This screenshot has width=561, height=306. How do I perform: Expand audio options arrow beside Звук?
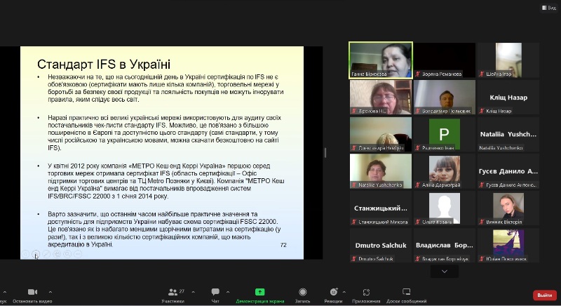(x=5, y=292)
